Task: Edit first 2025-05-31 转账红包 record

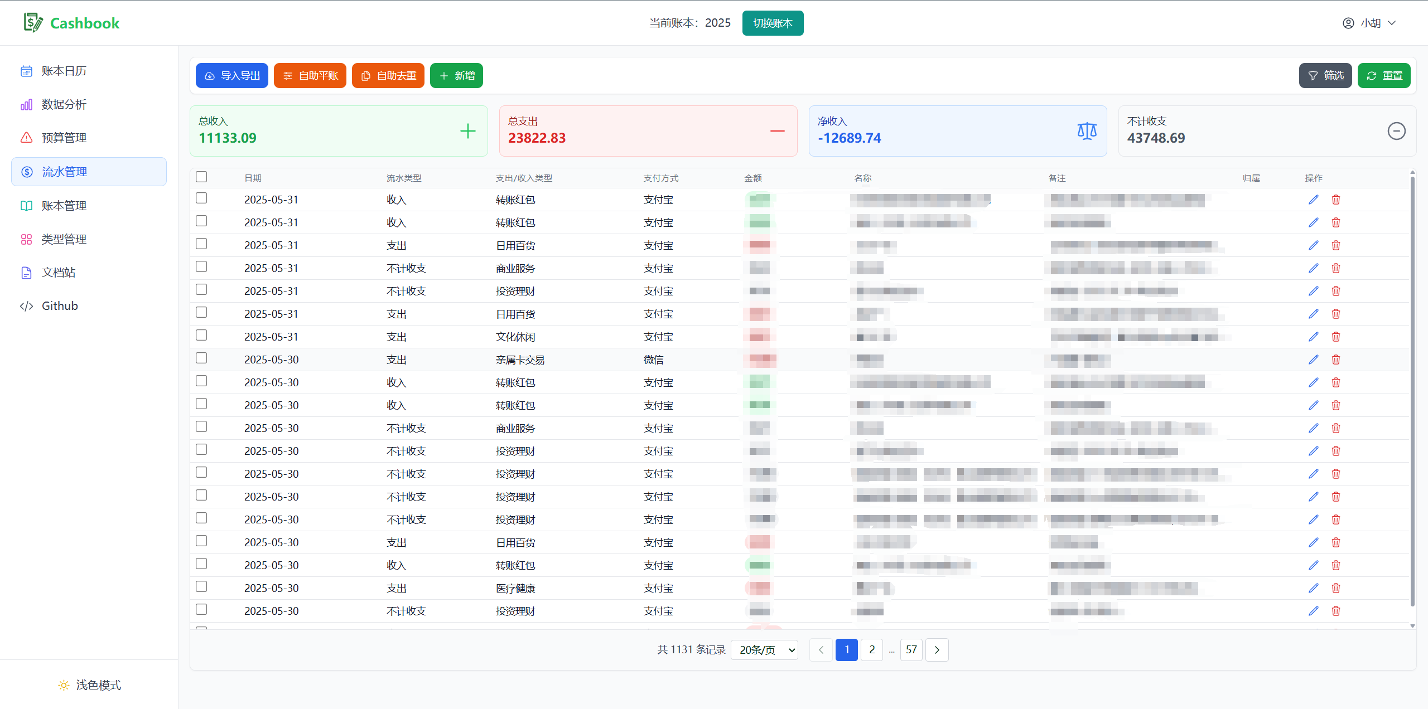Action: click(1314, 200)
